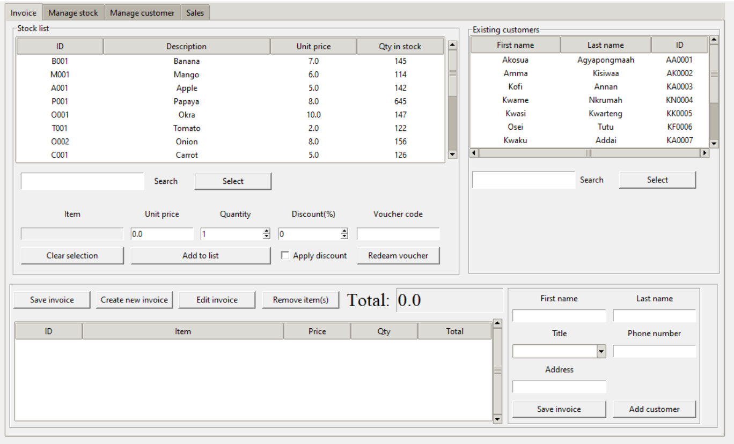This screenshot has height=444, width=734.
Task: Click the Clear selection button
Action: click(x=72, y=256)
